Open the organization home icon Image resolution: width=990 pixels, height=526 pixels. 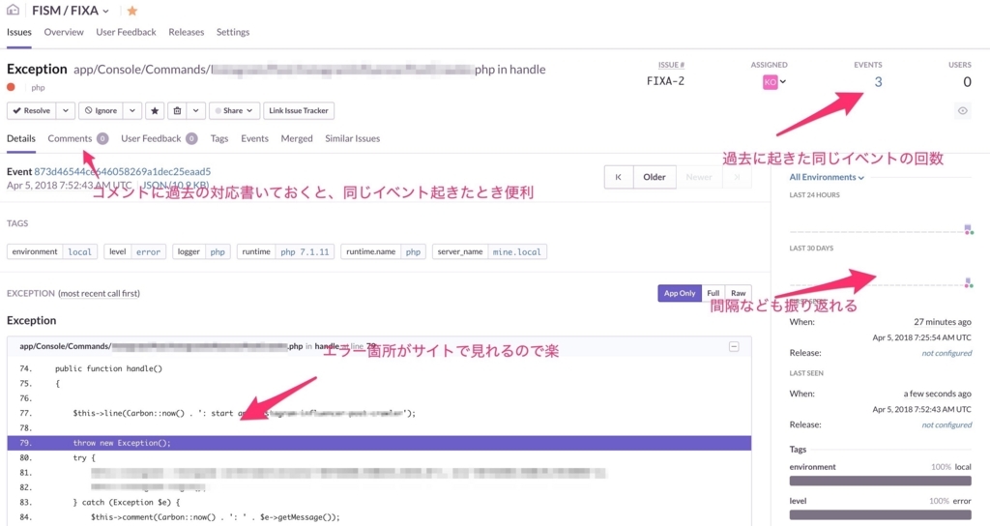point(13,10)
